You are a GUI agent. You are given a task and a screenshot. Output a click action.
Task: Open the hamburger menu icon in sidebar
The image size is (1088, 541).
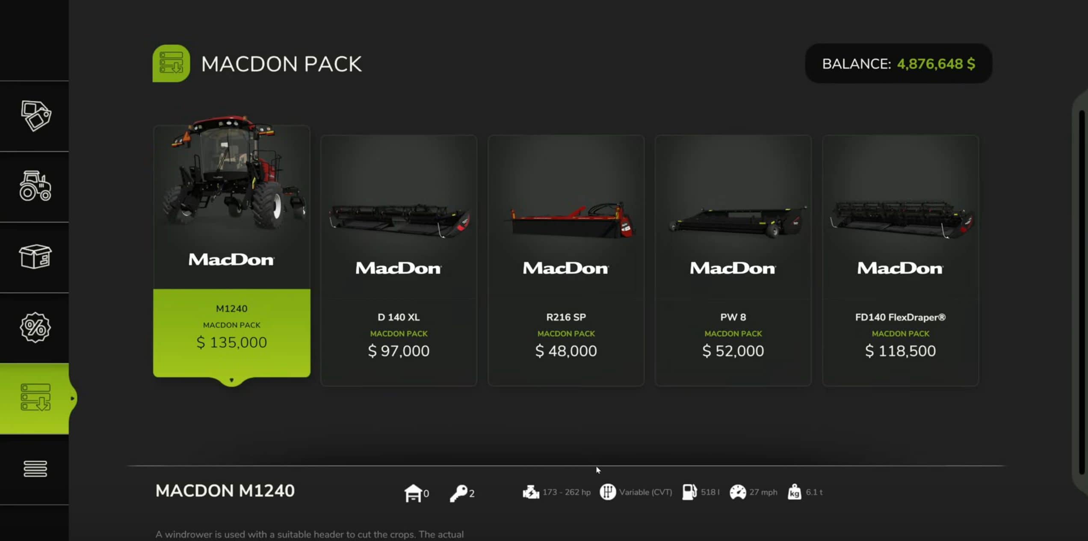click(x=35, y=469)
